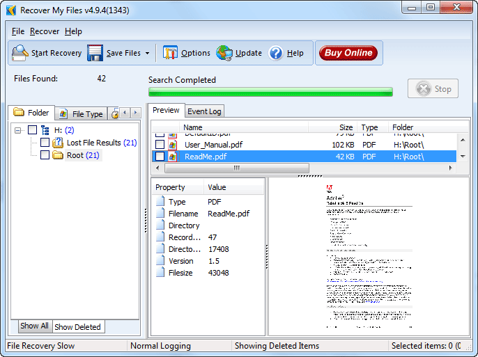Click the Lost File Results folder icon
The width and height of the screenshot is (478, 357).
[58, 143]
